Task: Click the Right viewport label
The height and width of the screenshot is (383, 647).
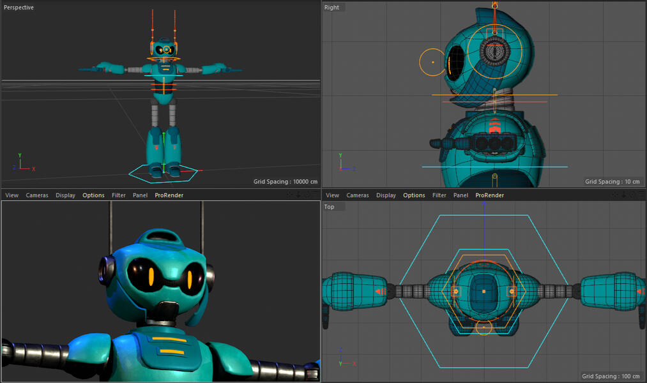Action: [x=332, y=8]
